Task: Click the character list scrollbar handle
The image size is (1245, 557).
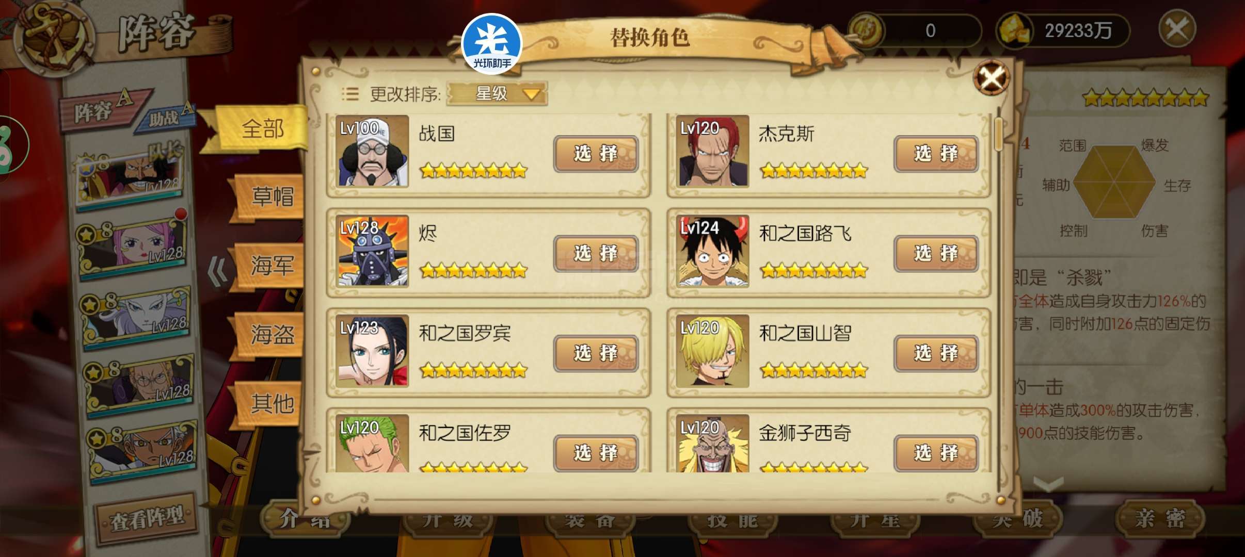Action: click(x=999, y=134)
